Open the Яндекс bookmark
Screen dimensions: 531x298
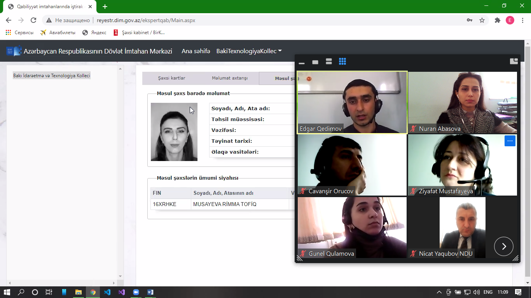pos(94,33)
